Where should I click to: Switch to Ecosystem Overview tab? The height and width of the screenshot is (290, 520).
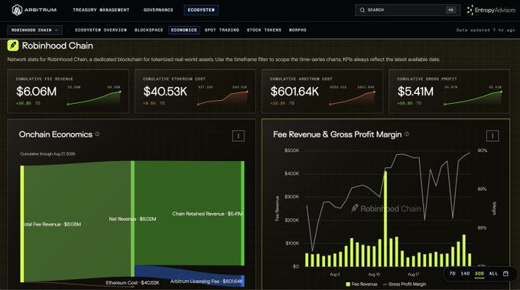coord(101,30)
